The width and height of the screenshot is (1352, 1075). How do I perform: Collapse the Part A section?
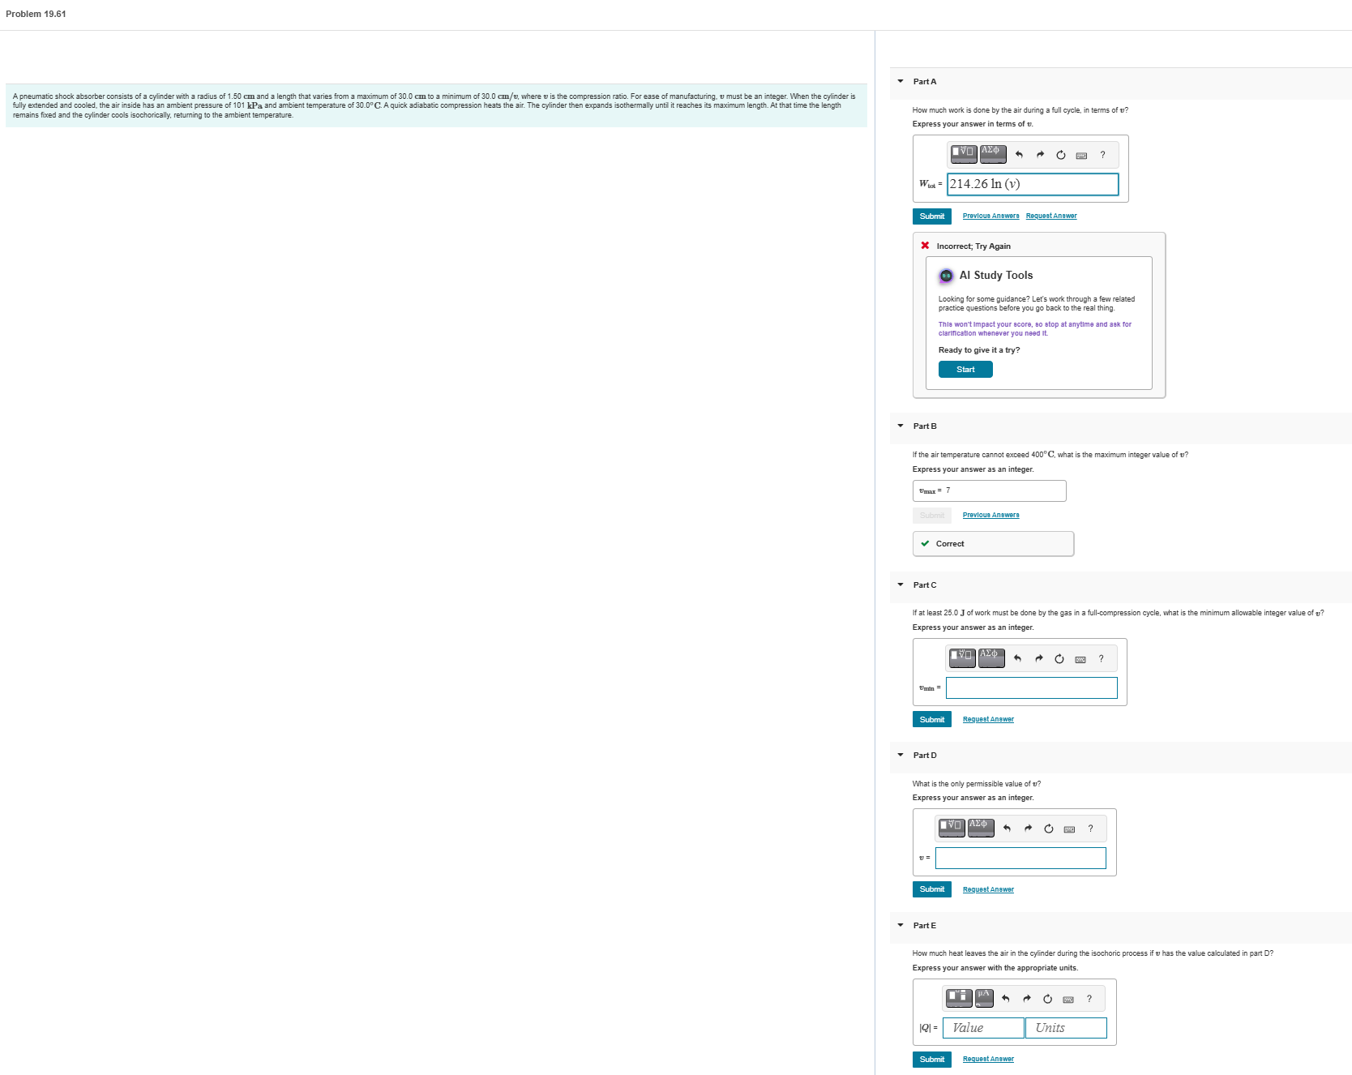[x=901, y=81]
